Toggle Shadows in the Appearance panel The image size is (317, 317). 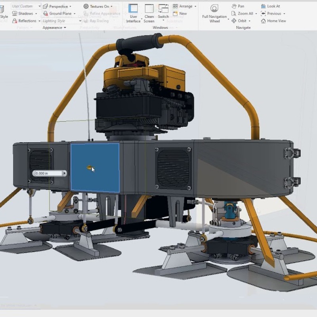click(23, 13)
